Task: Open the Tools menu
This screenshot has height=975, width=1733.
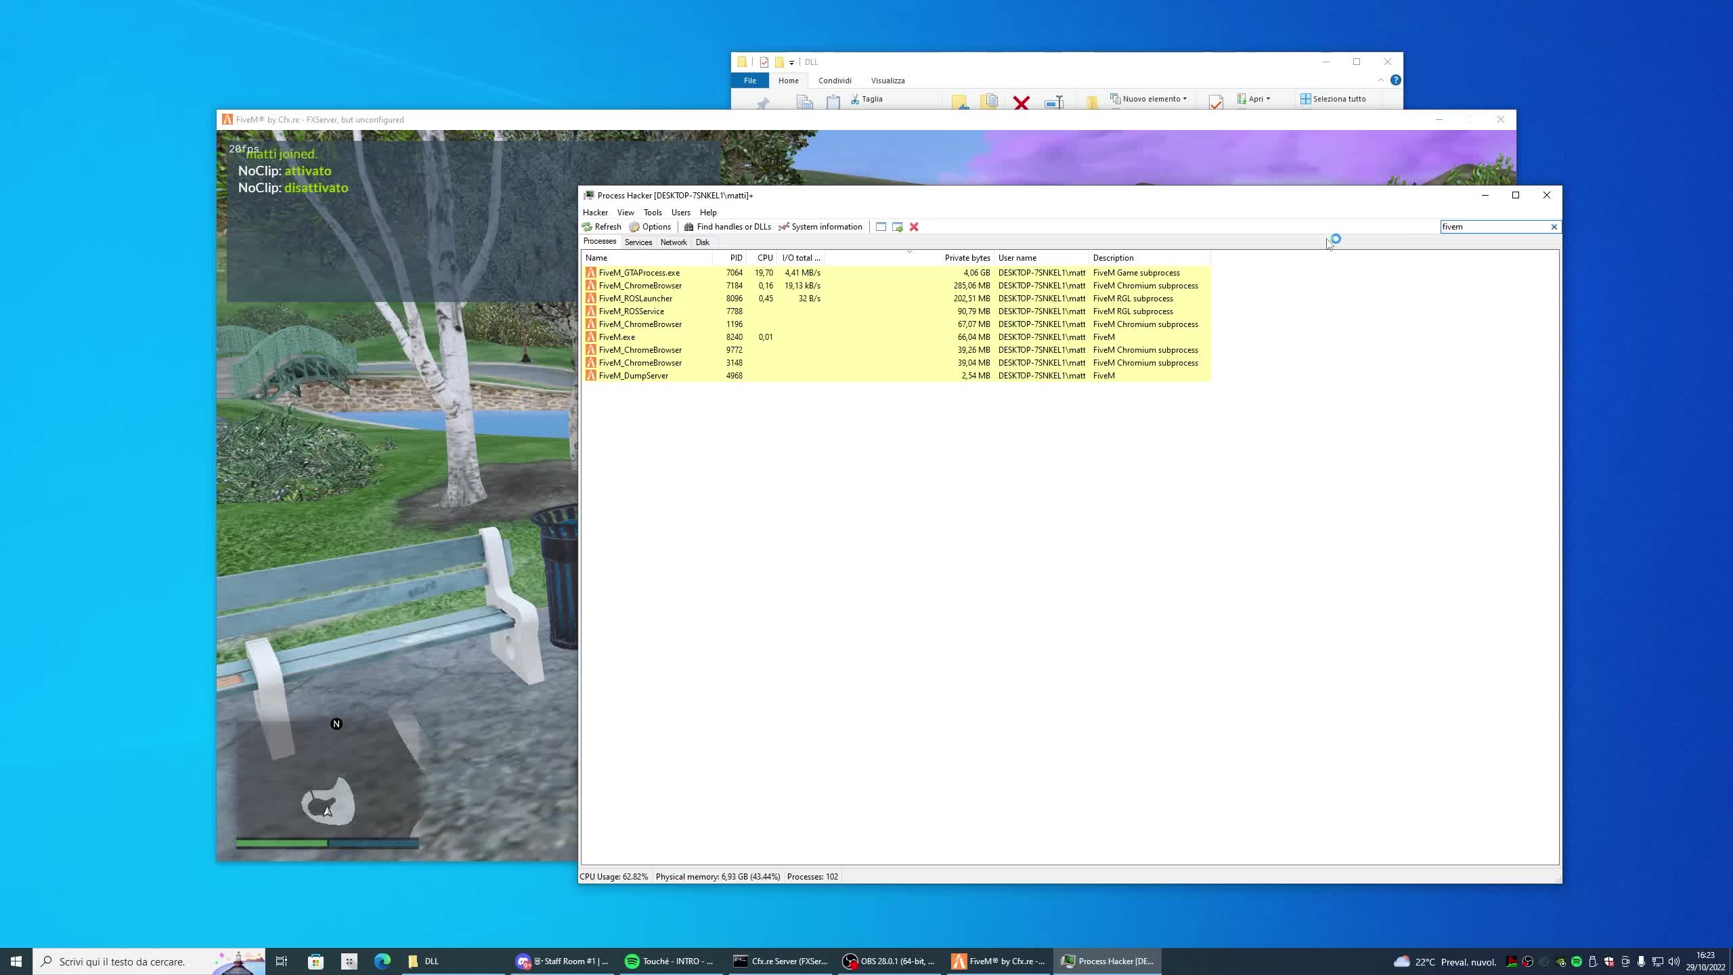Action: 652,213
